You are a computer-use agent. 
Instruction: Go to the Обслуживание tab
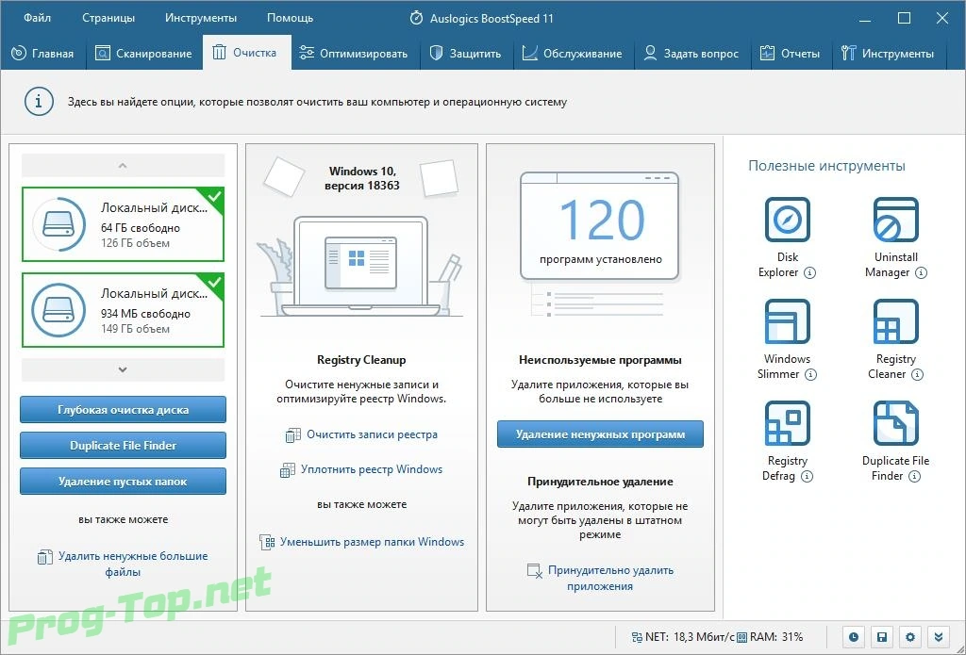click(x=573, y=54)
